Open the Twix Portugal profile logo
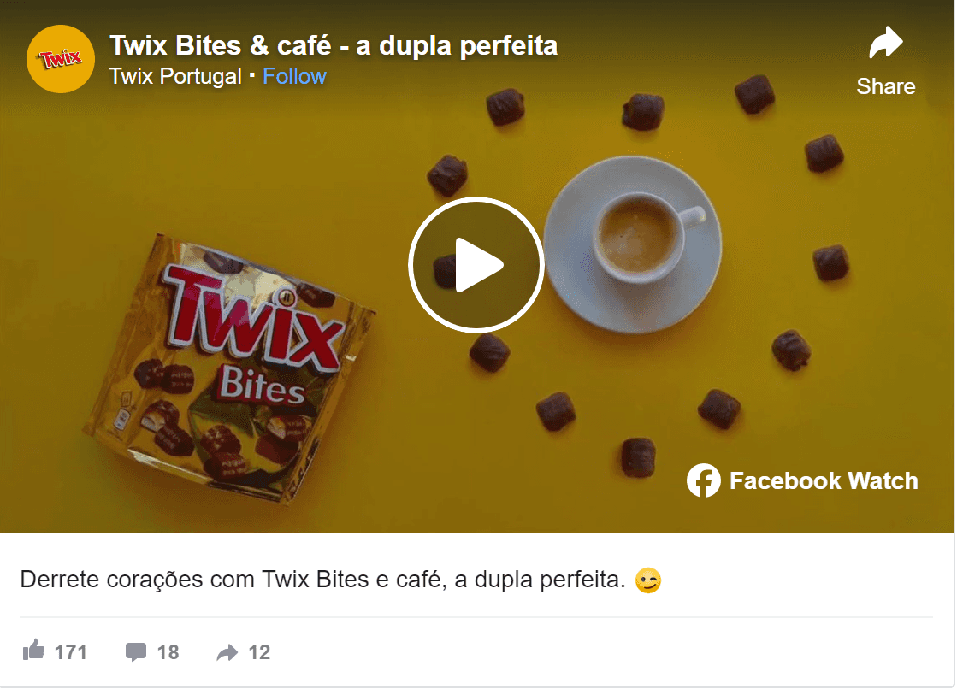This screenshot has height=695, width=957. pyautogui.click(x=61, y=59)
